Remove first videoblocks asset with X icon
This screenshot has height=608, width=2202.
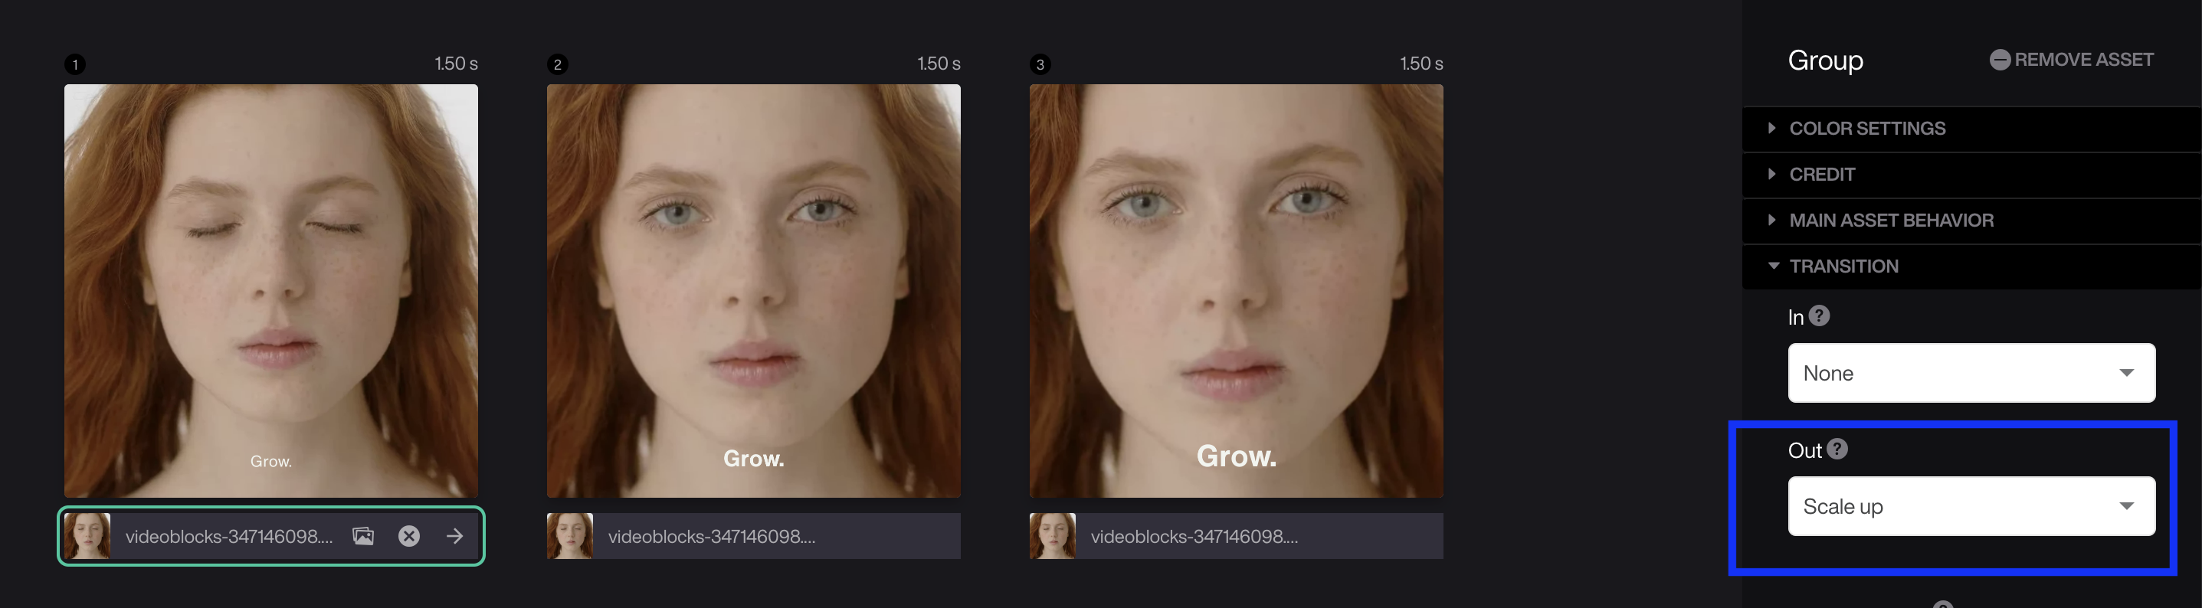[409, 536]
